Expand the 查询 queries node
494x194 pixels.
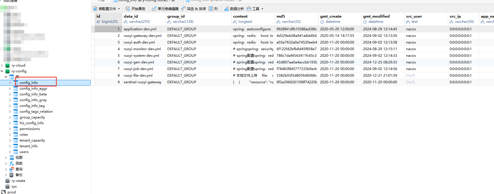(x=6, y=169)
